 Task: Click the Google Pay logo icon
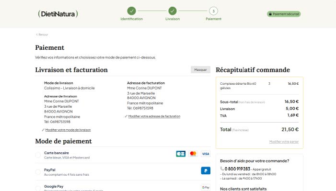tap(206, 187)
